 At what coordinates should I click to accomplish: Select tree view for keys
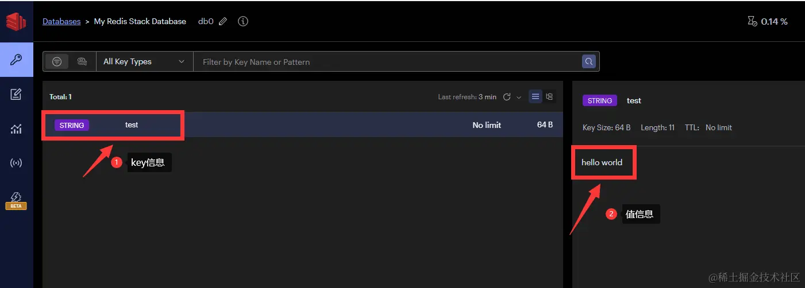coord(549,96)
